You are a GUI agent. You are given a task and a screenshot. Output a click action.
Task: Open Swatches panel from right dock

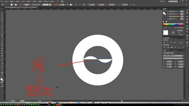(x=187, y=16)
